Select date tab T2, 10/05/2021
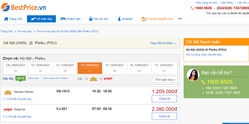Viewport: 249px width, 124px height. 40,68
